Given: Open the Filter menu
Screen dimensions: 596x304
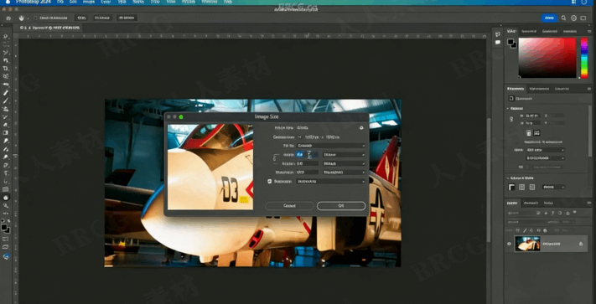Looking at the screenshot, I should tap(155, 2).
